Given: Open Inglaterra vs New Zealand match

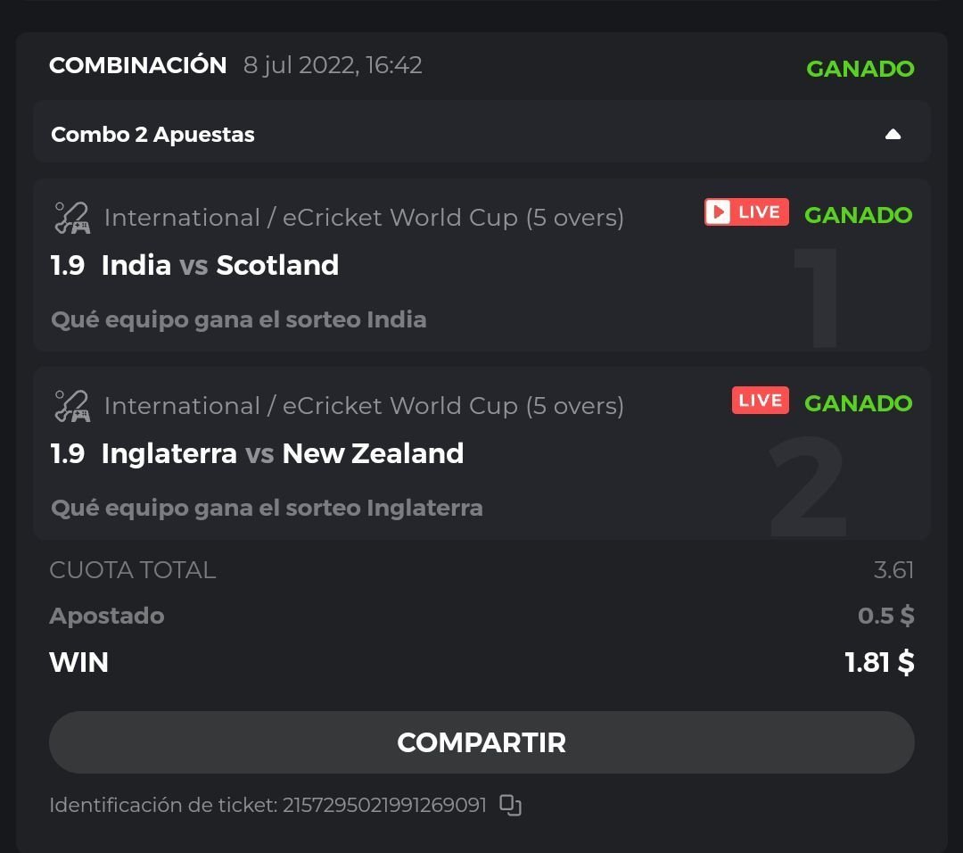Looking at the screenshot, I should tap(282, 453).
